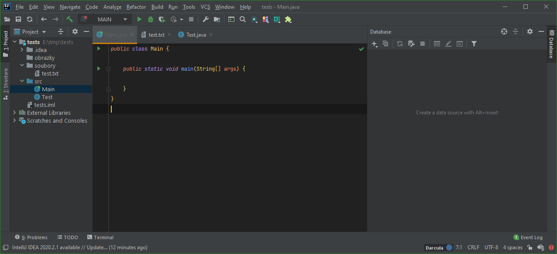Open the Refactor menu

tap(136, 7)
